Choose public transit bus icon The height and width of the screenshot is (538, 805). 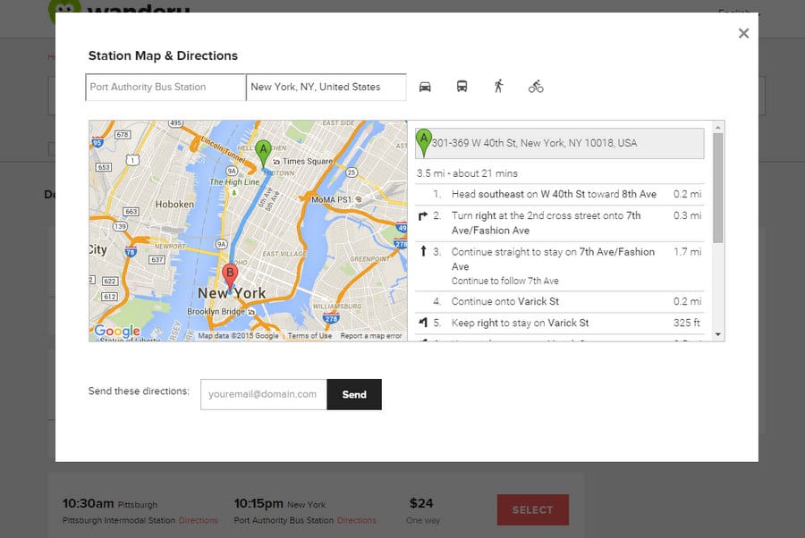click(462, 86)
